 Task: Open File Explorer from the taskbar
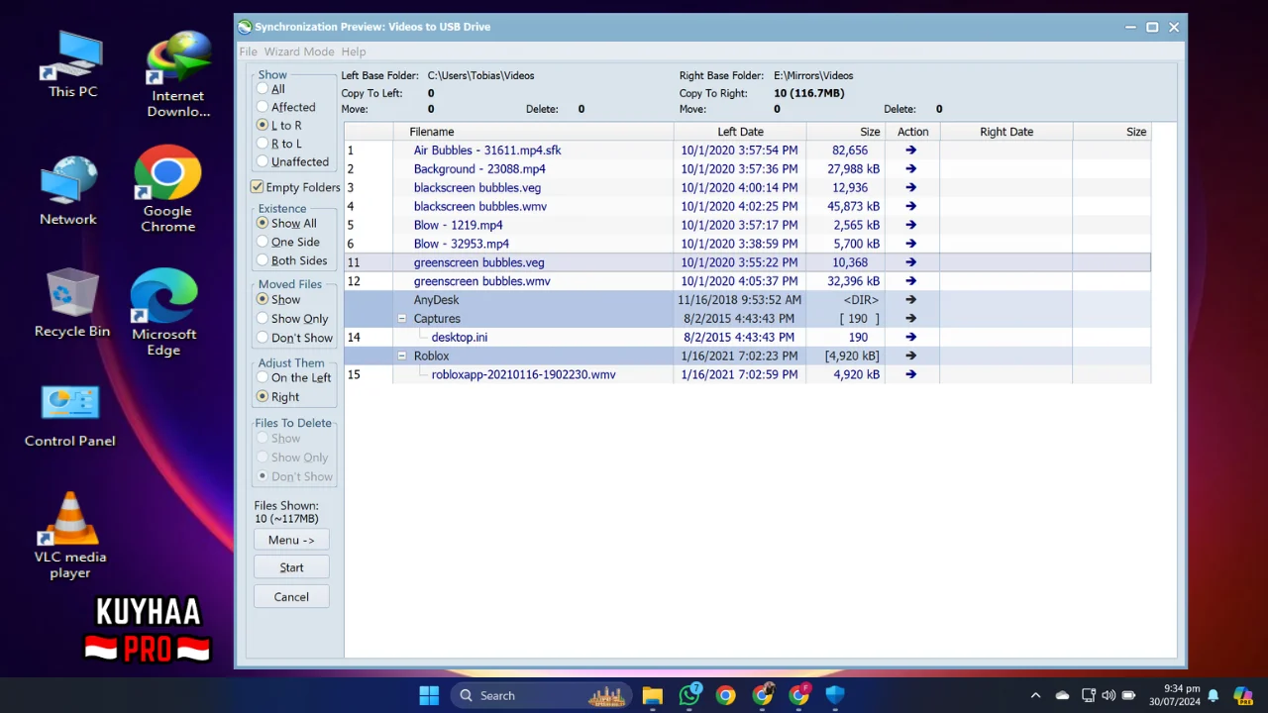pyautogui.click(x=652, y=695)
